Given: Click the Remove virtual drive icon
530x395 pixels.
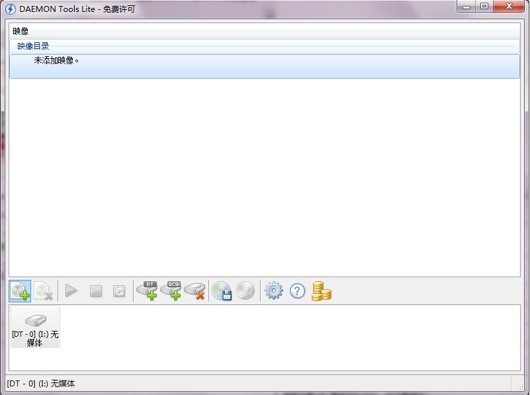Looking at the screenshot, I should tap(195, 291).
